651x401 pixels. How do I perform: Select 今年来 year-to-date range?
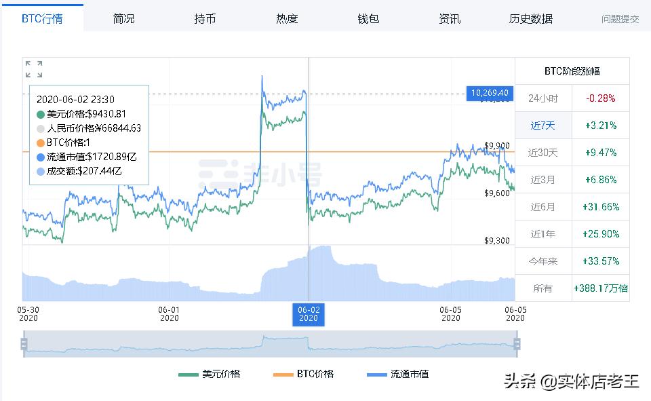point(543,261)
